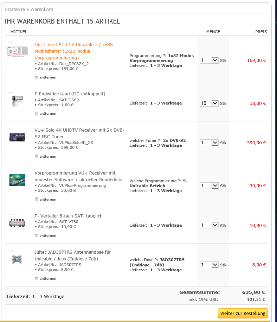Open Jultec JAD307TRS Antennendose product title

pos(73,255)
